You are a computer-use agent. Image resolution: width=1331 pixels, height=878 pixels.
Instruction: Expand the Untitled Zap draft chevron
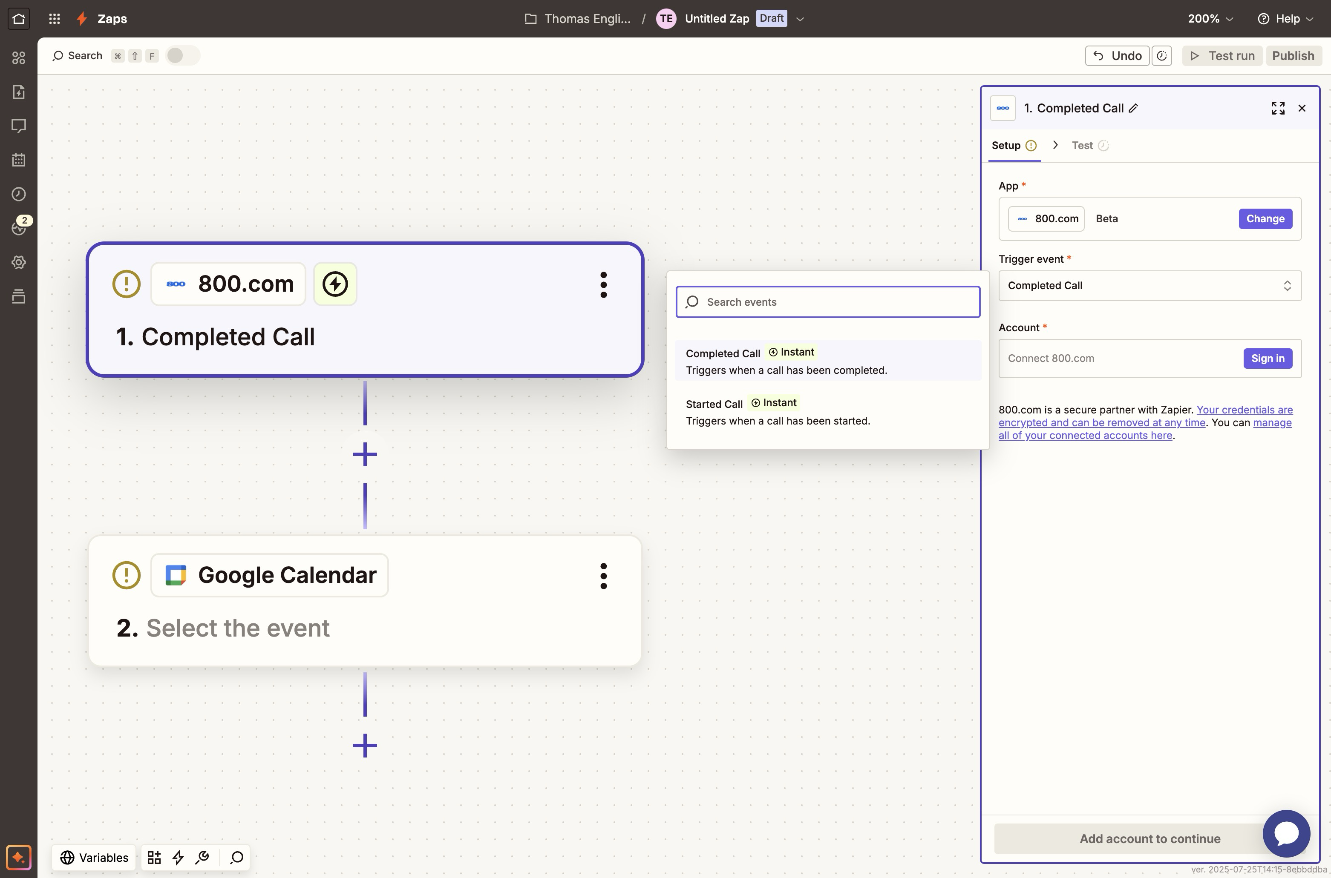pyautogui.click(x=800, y=19)
